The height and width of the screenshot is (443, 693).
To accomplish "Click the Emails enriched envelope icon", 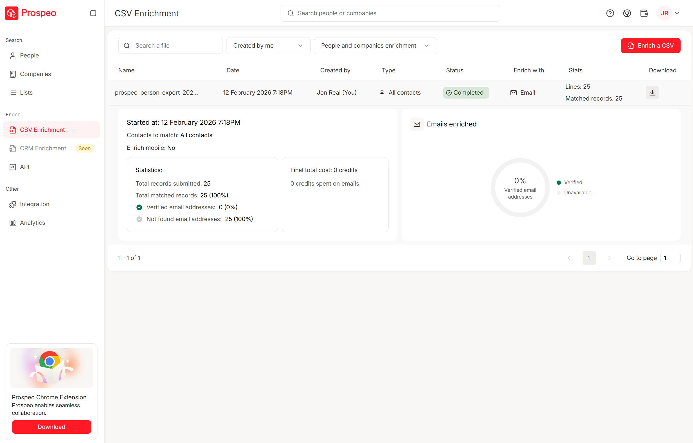I will [417, 124].
